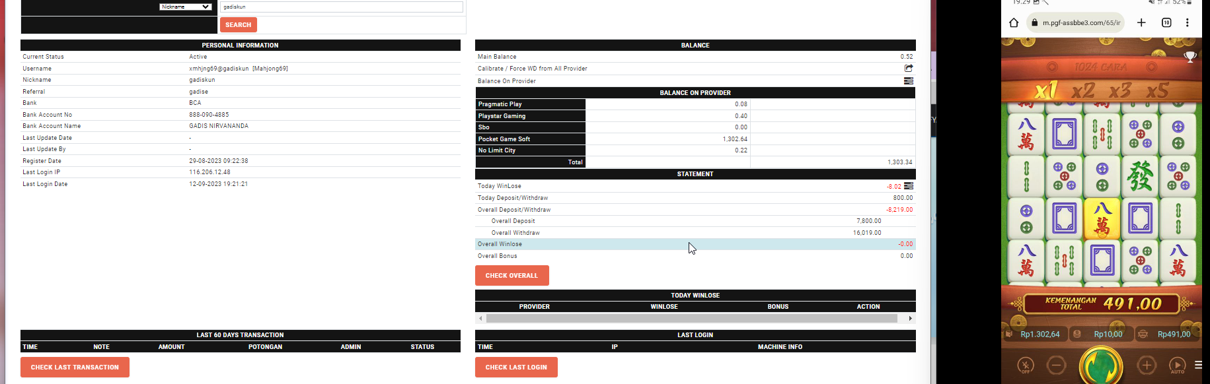The height and width of the screenshot is (384, 1210).
Task: Click the Calibrate / Force WD export icon
Action: (x=909, y=68)
